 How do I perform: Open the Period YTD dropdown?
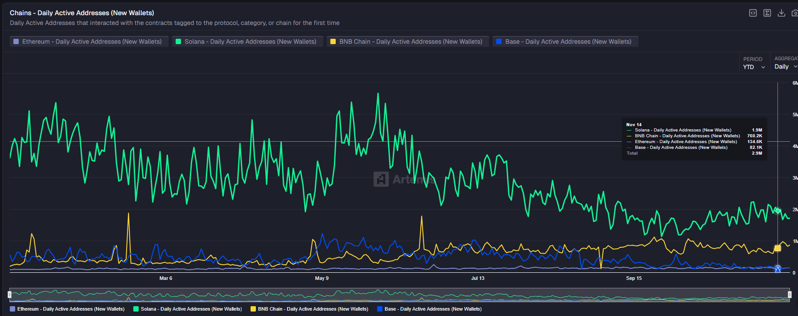tap(754, 67)
